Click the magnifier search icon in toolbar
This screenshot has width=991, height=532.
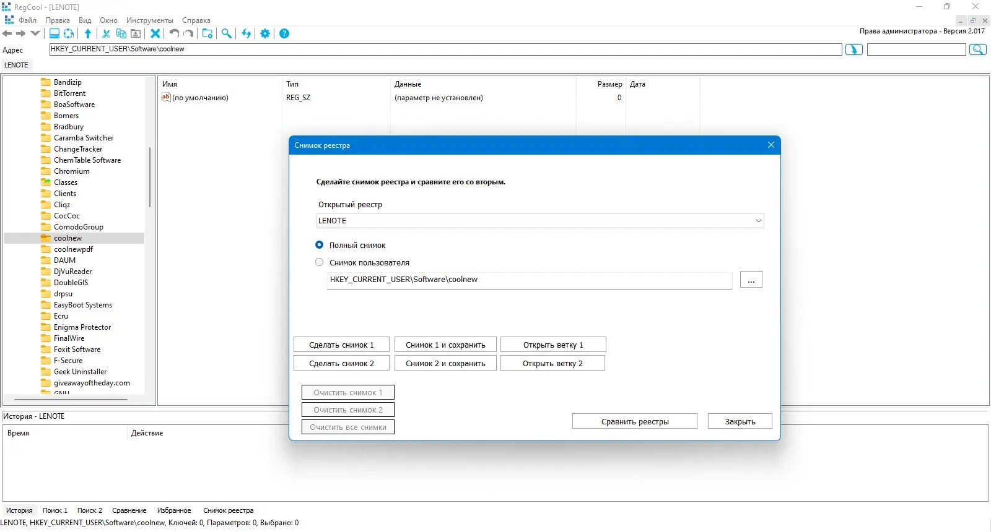coord(227,33)
